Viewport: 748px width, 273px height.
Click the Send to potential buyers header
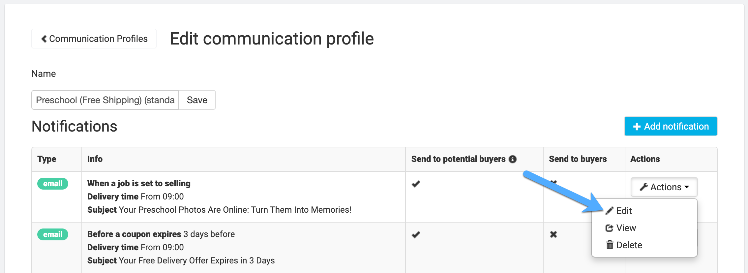pos(458,159)
